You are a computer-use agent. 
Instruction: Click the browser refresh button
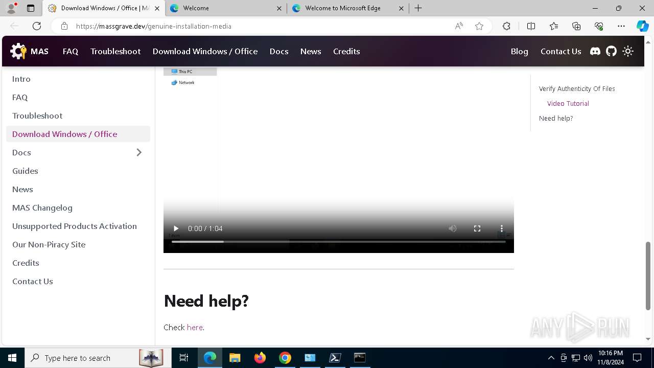click(x=37, y=26)
